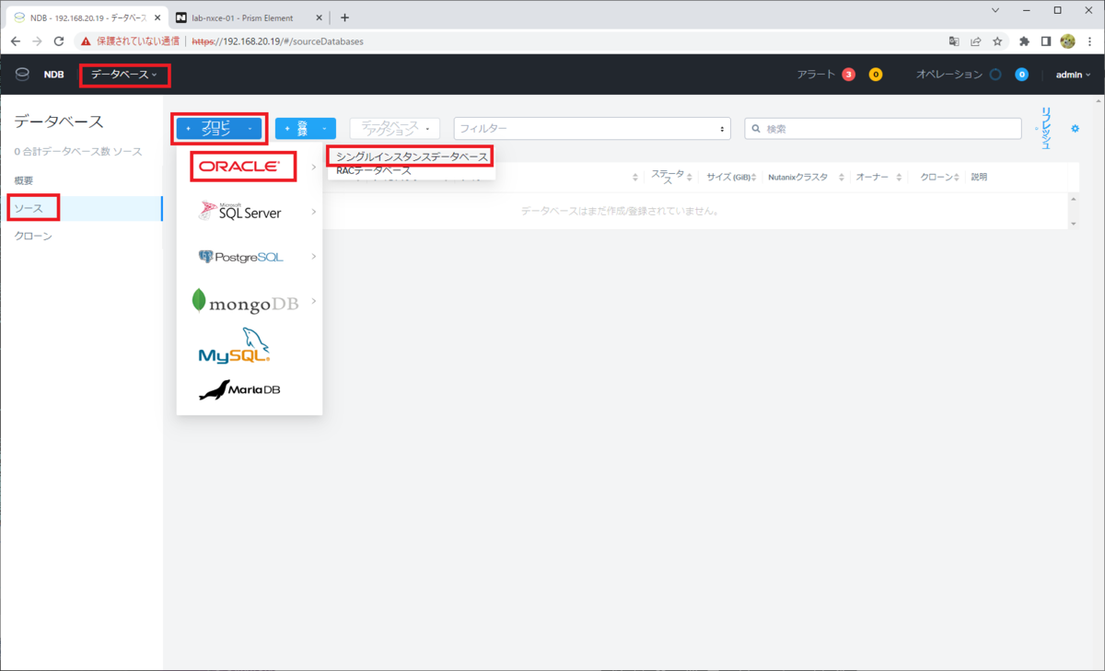Click the browser address bar URL
1105x671 pixels.
click(x=277, y=41)
